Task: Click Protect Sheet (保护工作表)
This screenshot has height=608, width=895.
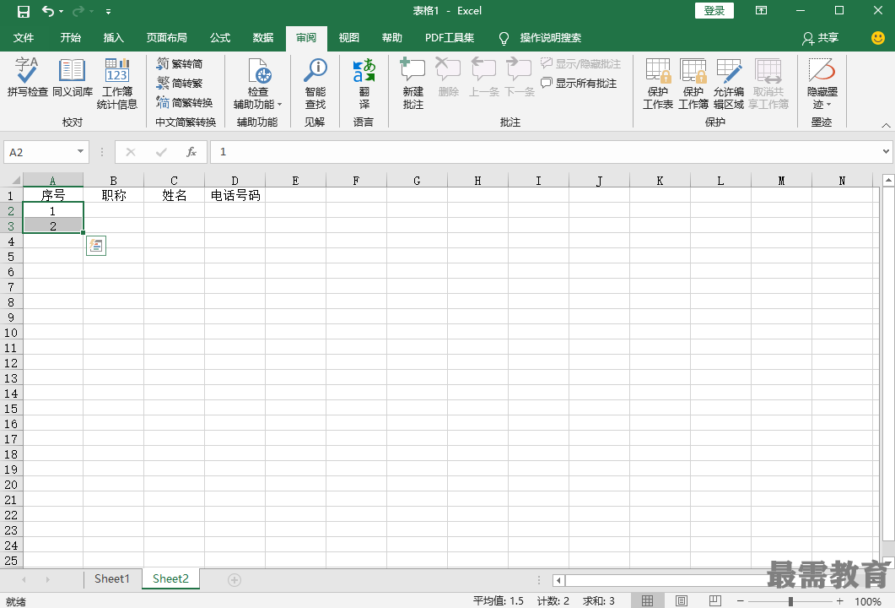Action: click(658, 84)
